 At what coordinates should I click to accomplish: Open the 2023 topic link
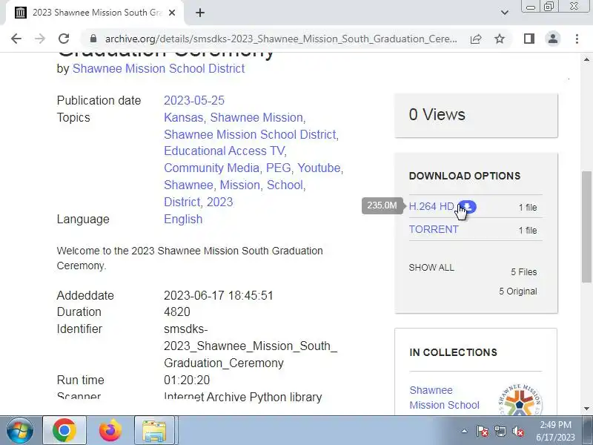(219, 202)
